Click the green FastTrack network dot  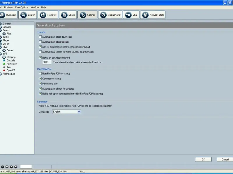(4, 64)
